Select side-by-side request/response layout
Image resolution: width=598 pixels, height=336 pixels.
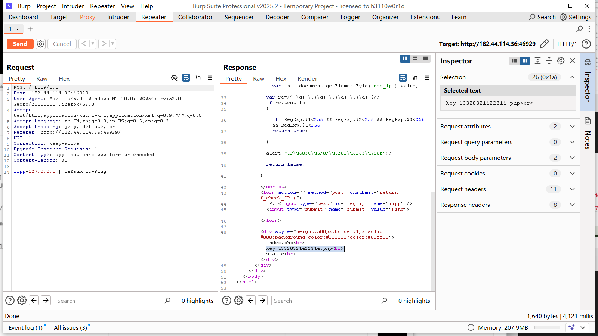(x=405, y=59)
